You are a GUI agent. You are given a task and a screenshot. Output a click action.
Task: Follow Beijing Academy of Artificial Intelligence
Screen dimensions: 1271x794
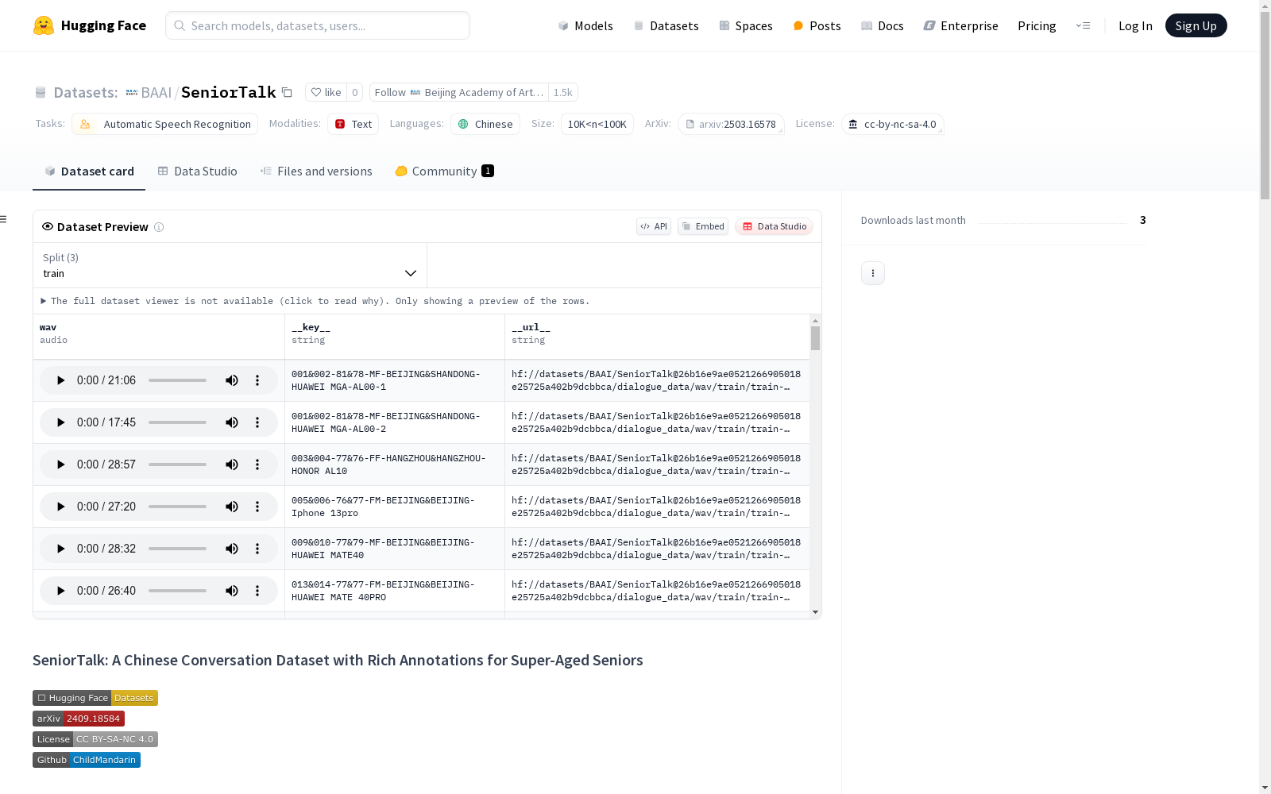(458, 93)
